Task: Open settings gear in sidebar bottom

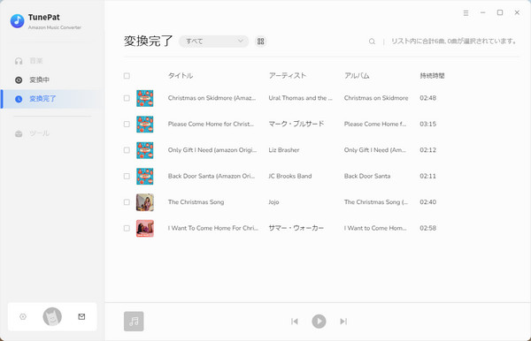Action: [23, 316]
